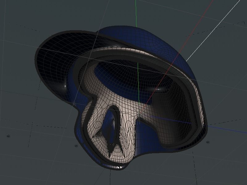The image size is (247, 185).
Task: Select the light marker at the far left
Action: click(x=8, y=136)
